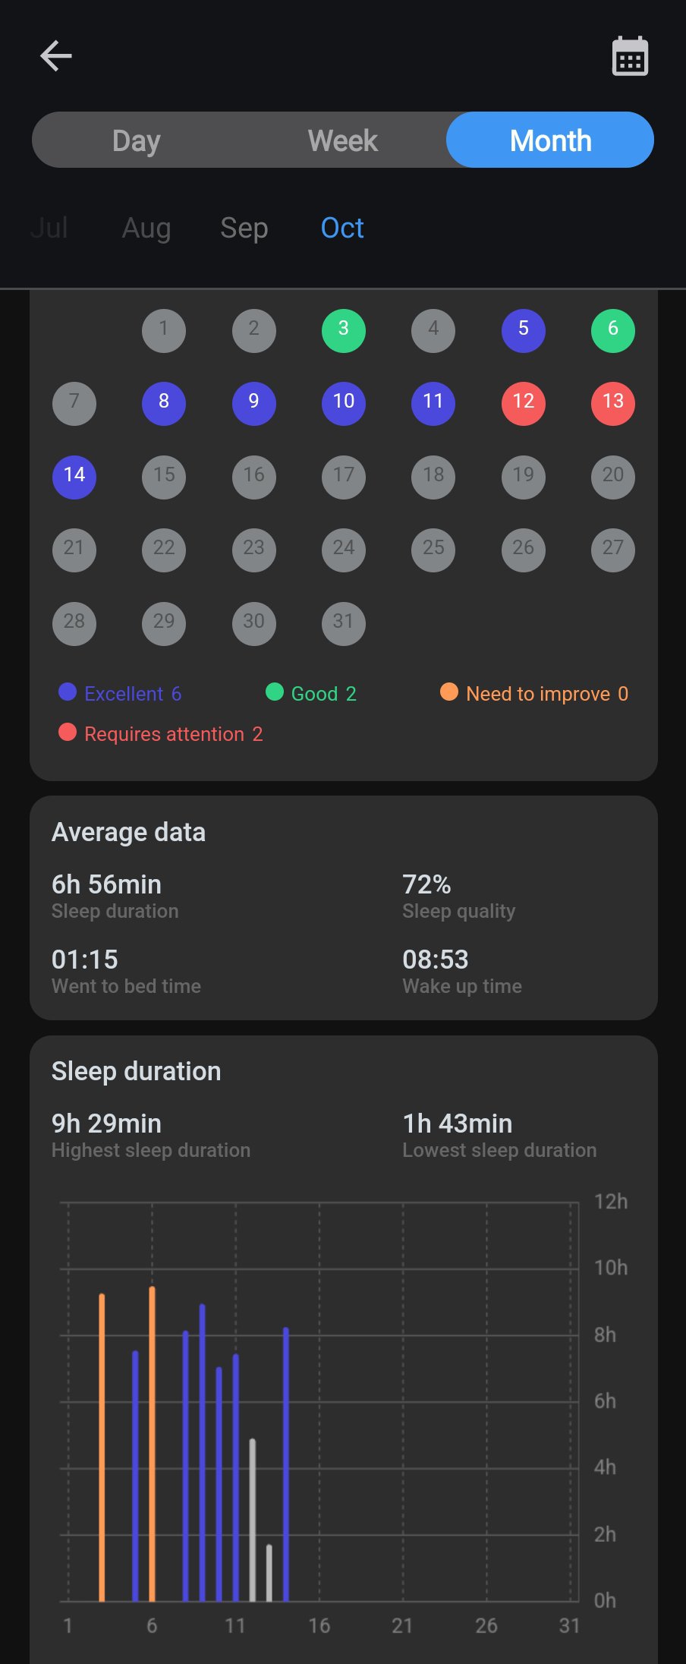Select the faded Jul month
The height and width of the screenshot is (1664, 686).
tap(49, 228)
